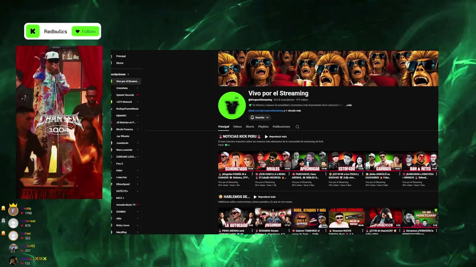Open the LA AUTOCAGÓ video thumbnail
The width and height of the screenshot is (476, 267).
pyautogui.click(x=236, y=218)
